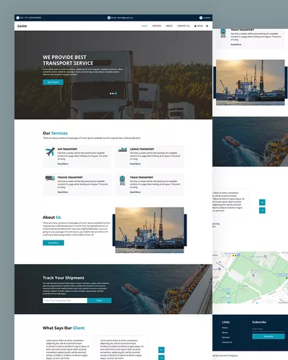Click the phone icon in the top bar

17,18
